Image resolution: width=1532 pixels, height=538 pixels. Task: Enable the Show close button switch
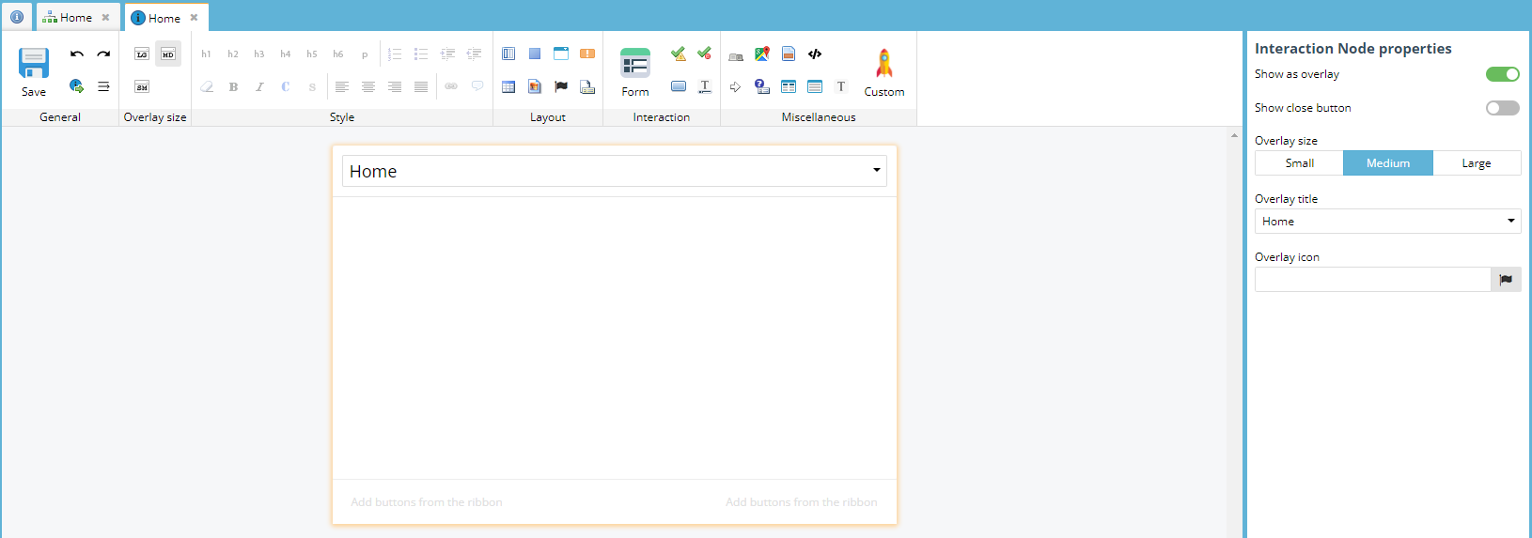tap(1502, 108)
